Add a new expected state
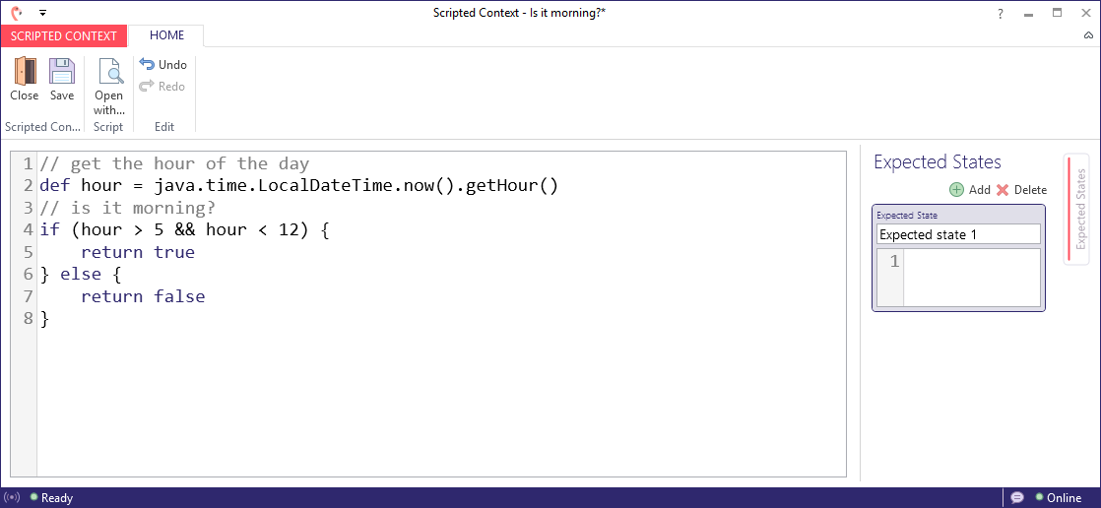Screen dimensions: 1101x508 (x=969, y=190)
